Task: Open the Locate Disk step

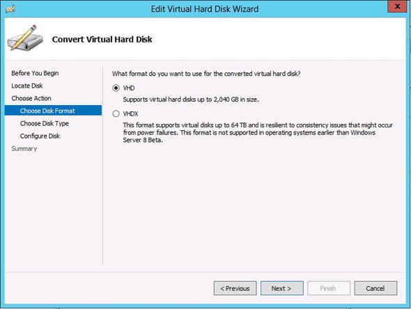Action: tap(27, 86)
